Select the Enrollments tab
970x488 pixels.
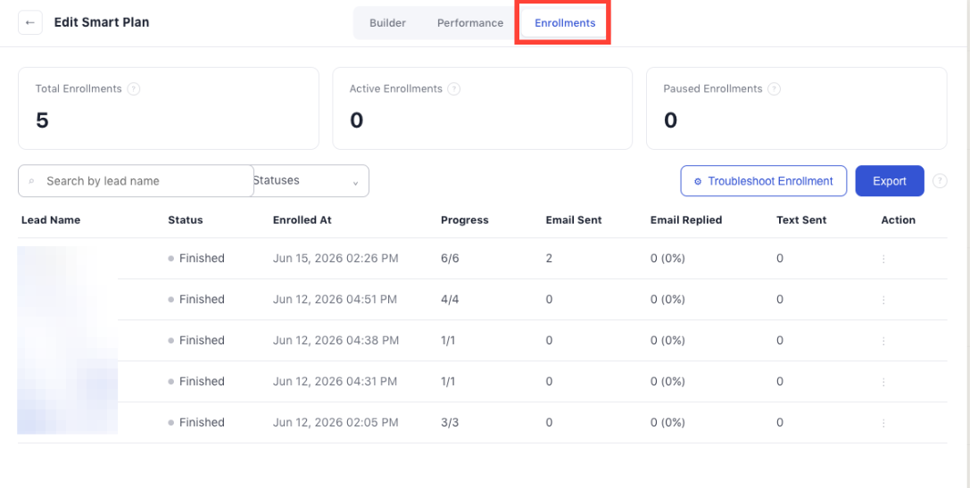click(x=565, y=23)
